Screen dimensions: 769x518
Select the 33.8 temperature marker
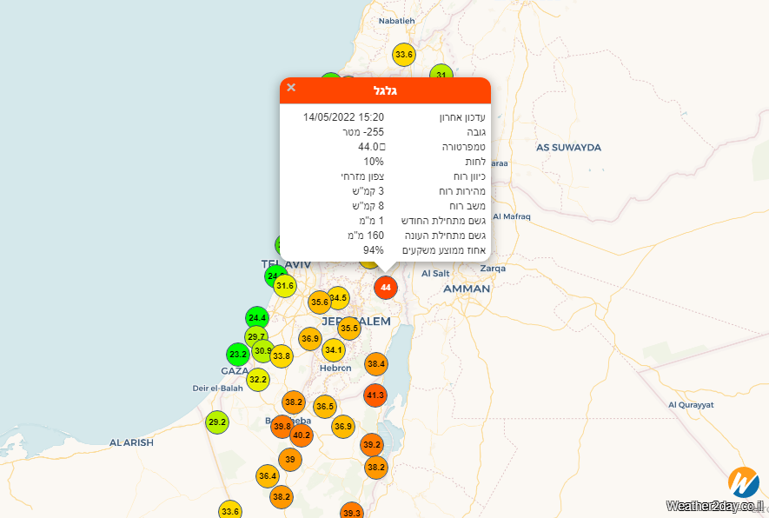282,355
